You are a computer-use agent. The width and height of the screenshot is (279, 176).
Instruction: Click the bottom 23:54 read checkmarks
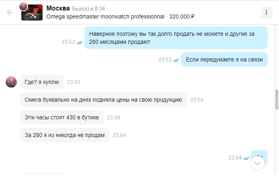246,158
